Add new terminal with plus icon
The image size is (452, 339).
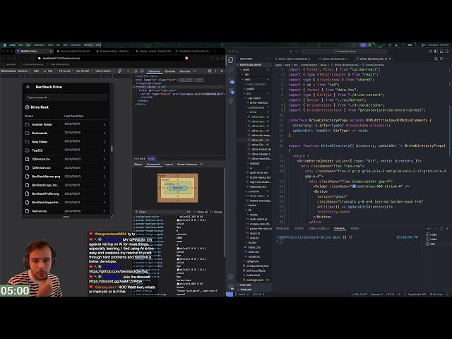coord(428,229)
